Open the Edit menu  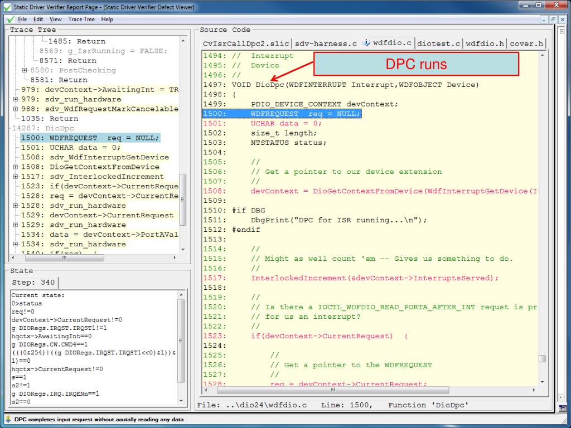[x=38, y=20]
